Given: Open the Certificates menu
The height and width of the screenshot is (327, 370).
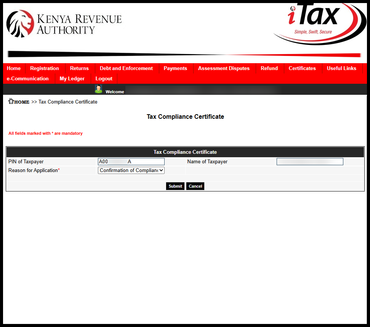Looking at the screenshot, I should click(x=302, y=69).
